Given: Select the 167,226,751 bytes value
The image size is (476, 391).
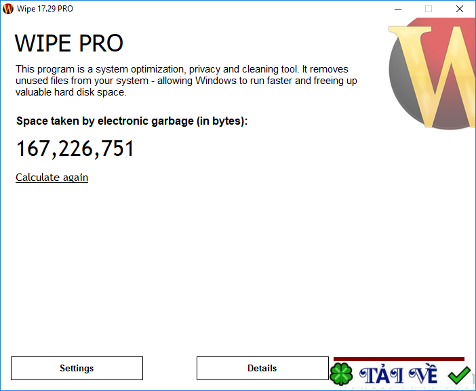Looking at the screenshot, I should (x=75, y=148).
